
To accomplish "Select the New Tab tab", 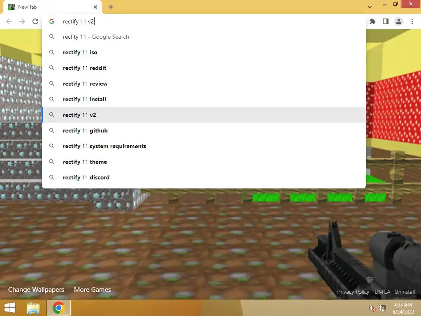I will pyautogui.click(x=52, y=7).
